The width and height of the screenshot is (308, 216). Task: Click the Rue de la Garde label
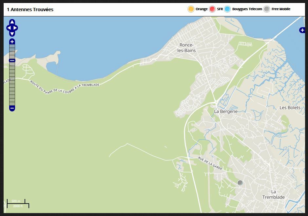coord(210,163)
